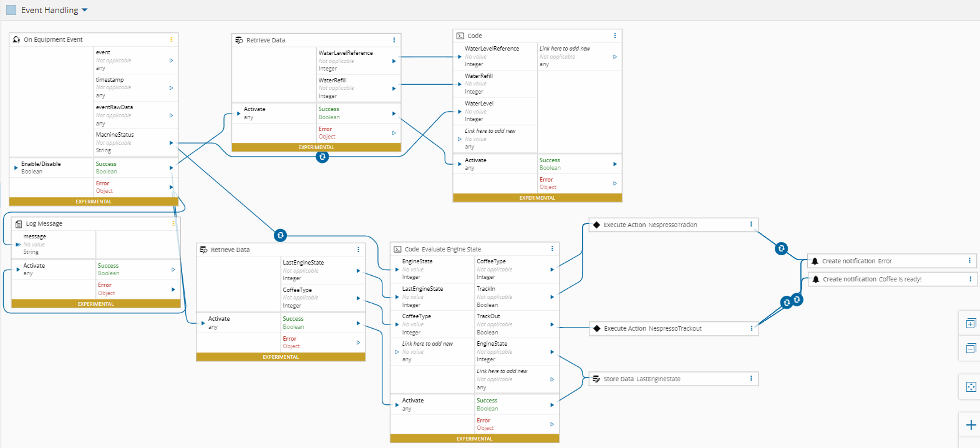This screenshot has height=448, width=980.
Task: Click 'Link here to add new' output in top Code
Action: click(614, 57)
